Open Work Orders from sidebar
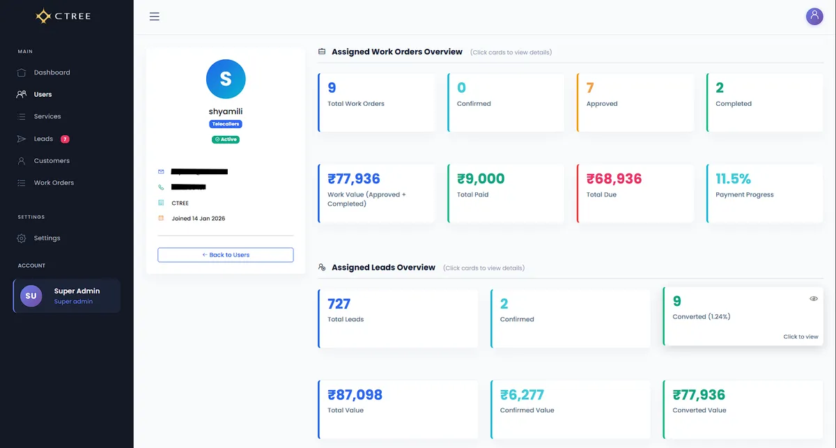Image resolution: width=836 pixels, height=448 pixels. 54,183
